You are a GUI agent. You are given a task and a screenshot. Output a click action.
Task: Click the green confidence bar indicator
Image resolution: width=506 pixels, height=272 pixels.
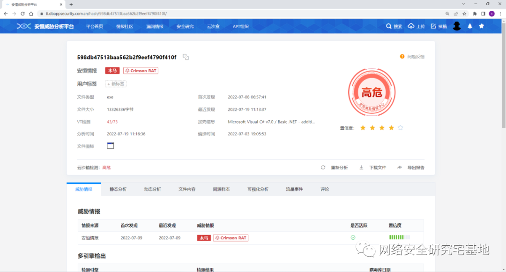click(400, 237)
